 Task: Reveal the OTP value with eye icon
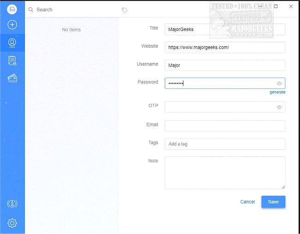(279, 107)
